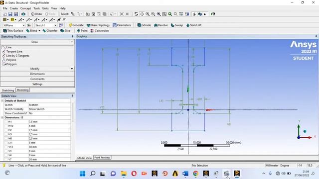Click the Slice tool
Screen dimensions: 319x179
tap(65, 31)
